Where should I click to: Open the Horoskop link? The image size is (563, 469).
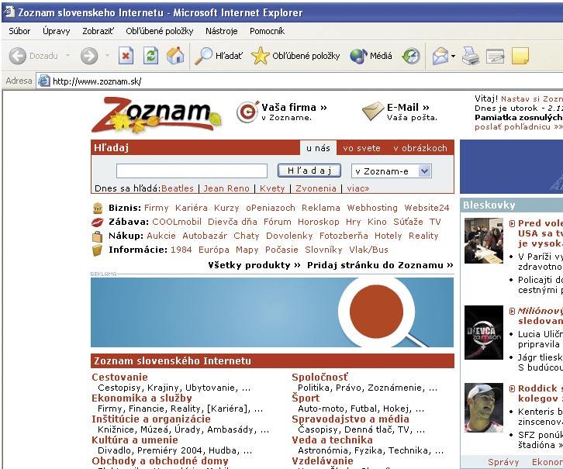point(319,222)
